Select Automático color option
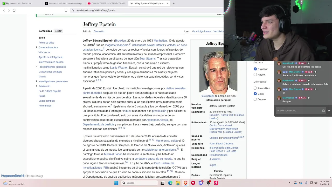Viewport: 332px width, 187px height. tap(255, 88)
